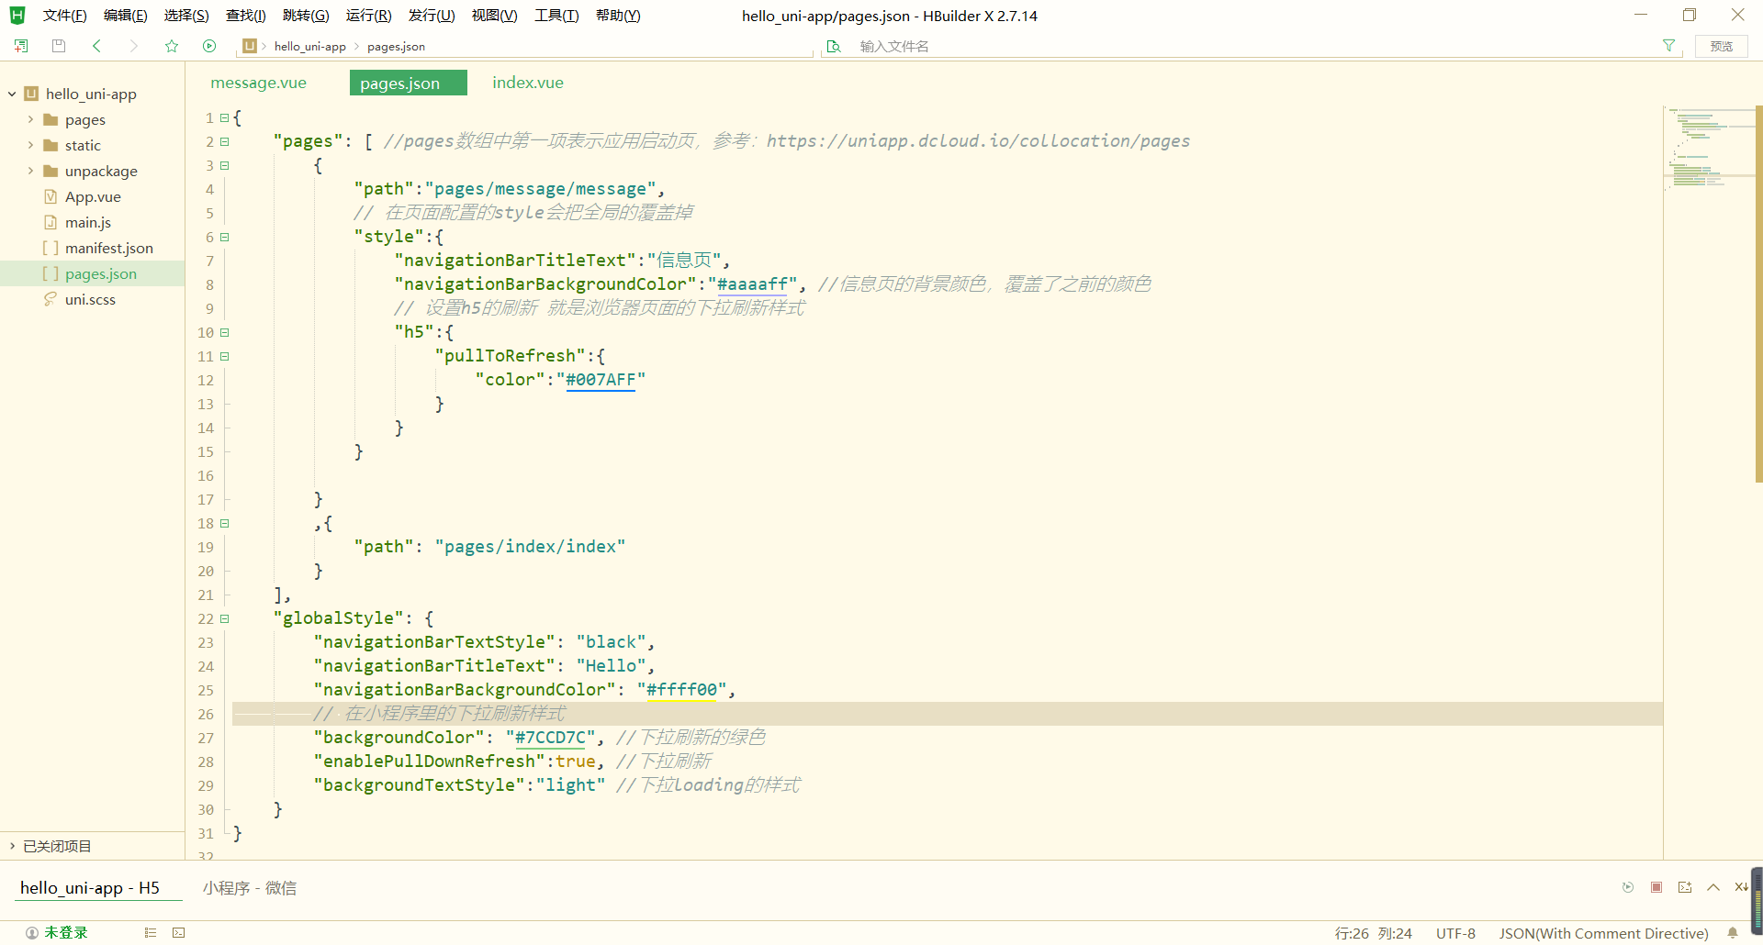Click the close-and-clear X console icon
1763x945 pixels.
[1740, 887]
